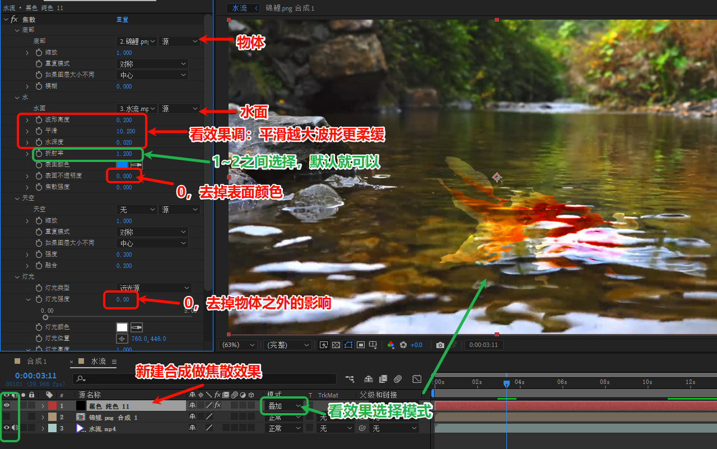
Task: Collapse the 灯光 group
Action: click(x=17, y=277)
